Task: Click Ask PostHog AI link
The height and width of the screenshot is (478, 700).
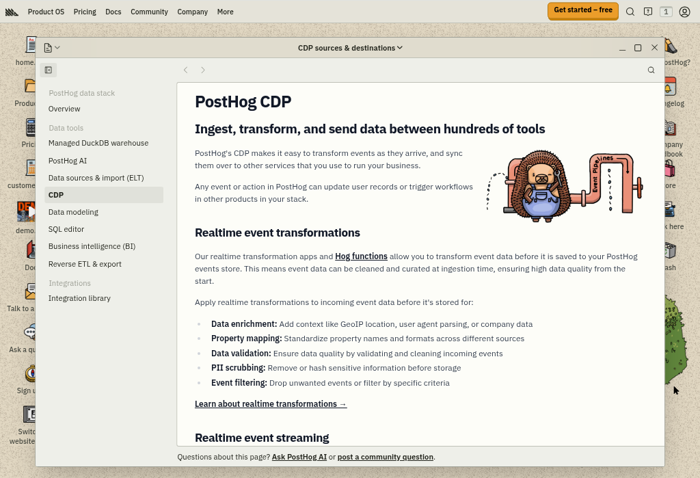Action: coord(299,457)
